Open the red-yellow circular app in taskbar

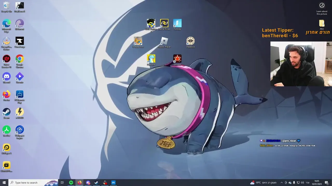point(105,183)
